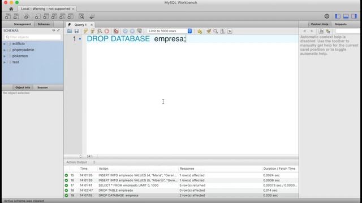Screen dimensions: 362x203
Task: Save the script with the floppy disk icon
Action: click(76, 31)
